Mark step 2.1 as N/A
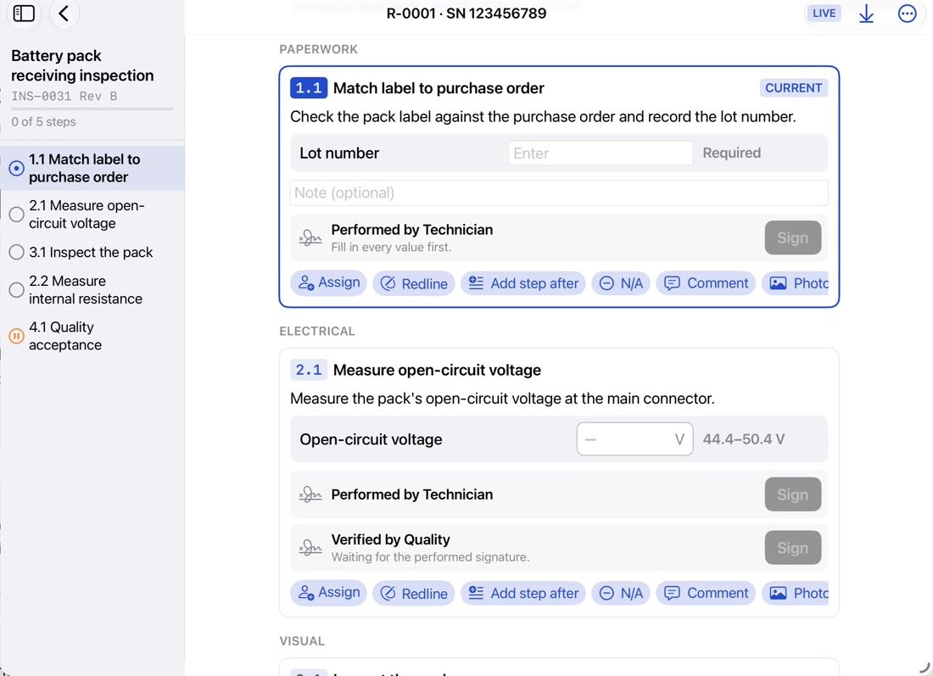Screen dimensions: 933x676 [x=621, y=593]
